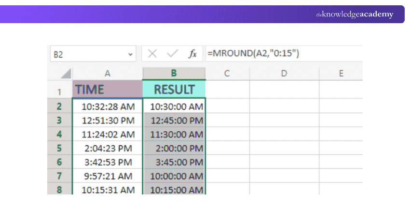410x217 pixels.
Task: Select result cell 10:30:00 AM
Action: pos(174,106)
